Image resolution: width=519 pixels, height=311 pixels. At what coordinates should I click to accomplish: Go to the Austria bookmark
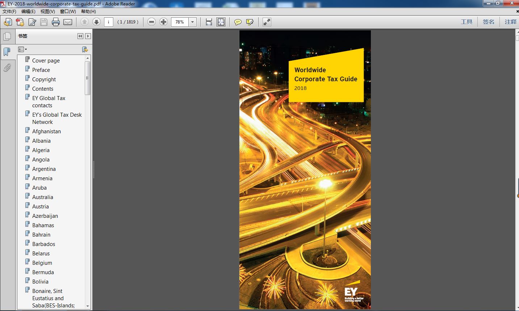click(x=41, y=207)
